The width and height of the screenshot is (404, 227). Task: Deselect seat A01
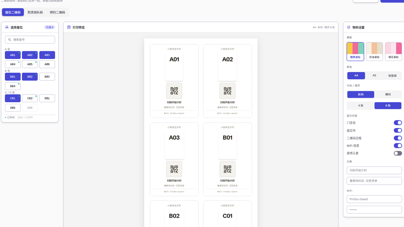(13, 55)
